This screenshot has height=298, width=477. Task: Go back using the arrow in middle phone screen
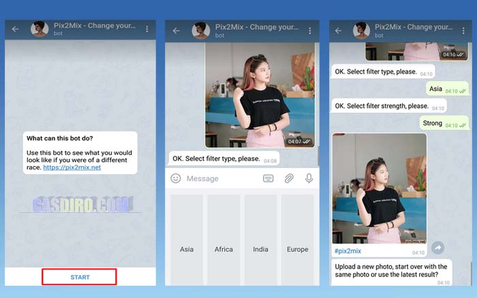[176, 31]
